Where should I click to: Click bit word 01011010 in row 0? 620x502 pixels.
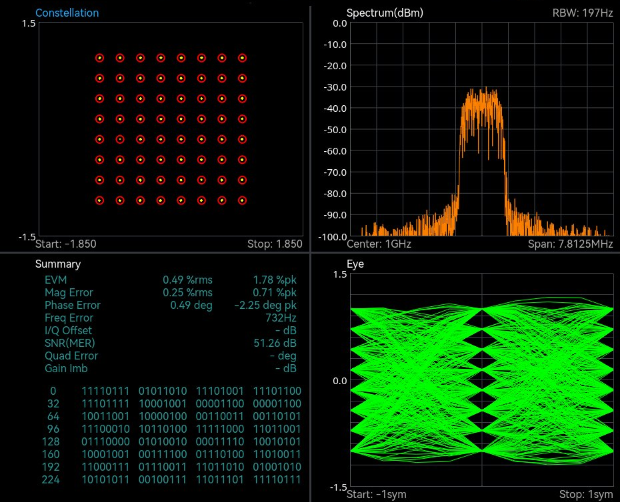point(163,391)
